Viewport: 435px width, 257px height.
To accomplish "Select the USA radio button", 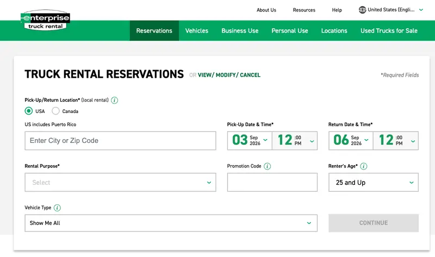I will pyautogui.click(x=29, y=111).
